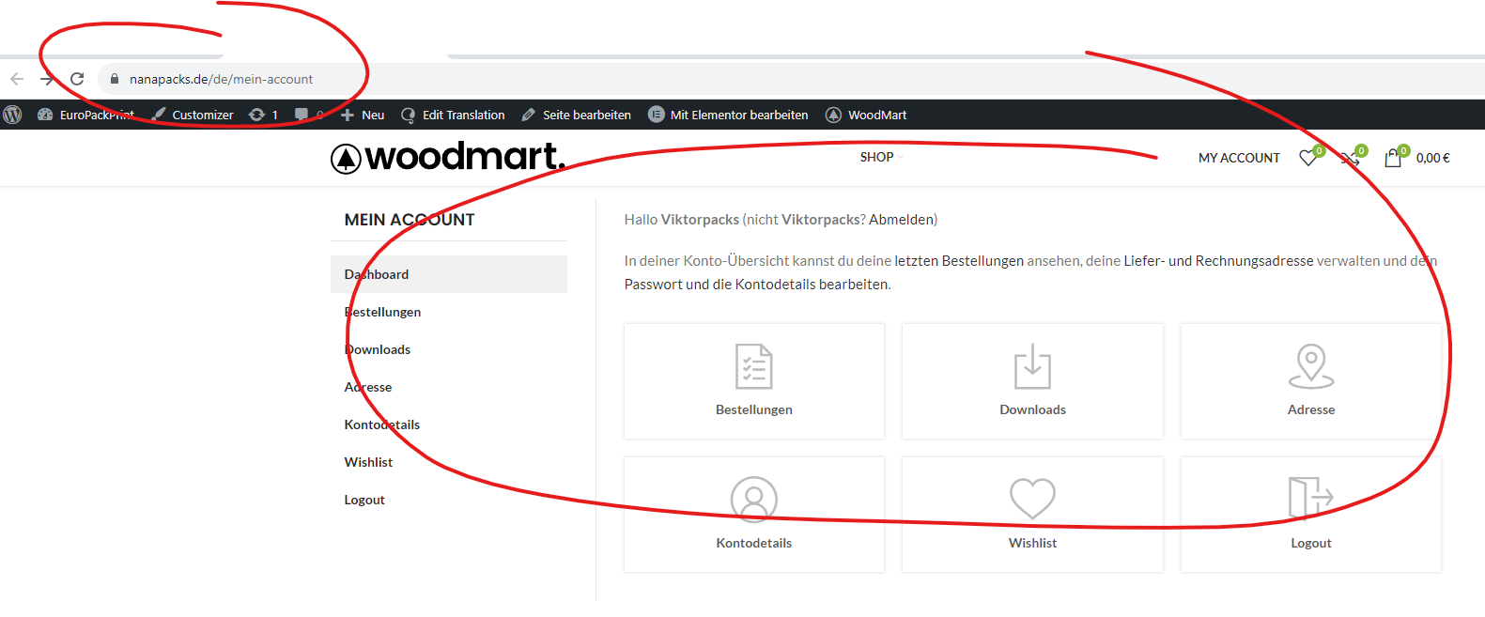Open the Kontodetails tile with user icon

coord(754,515)
